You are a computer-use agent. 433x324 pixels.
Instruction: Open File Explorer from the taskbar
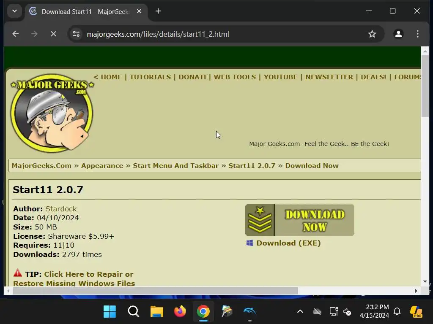[x=156, y=312]
